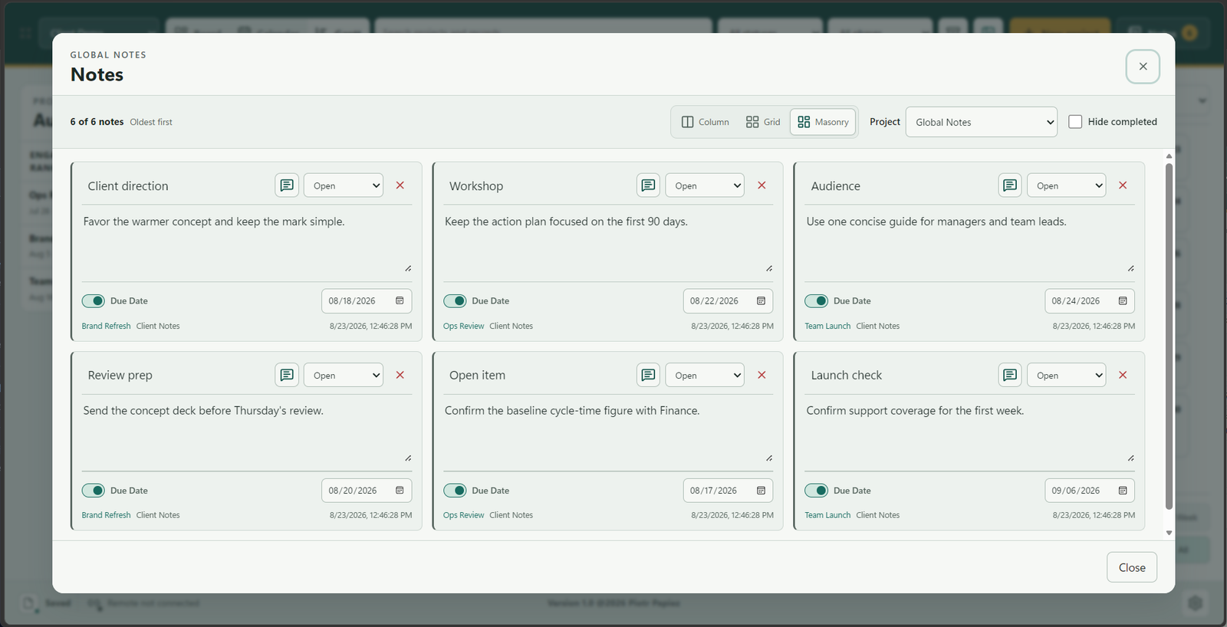
Task: Delete the Audience note
Action: pyautogui.click(x=1123, y=185)
